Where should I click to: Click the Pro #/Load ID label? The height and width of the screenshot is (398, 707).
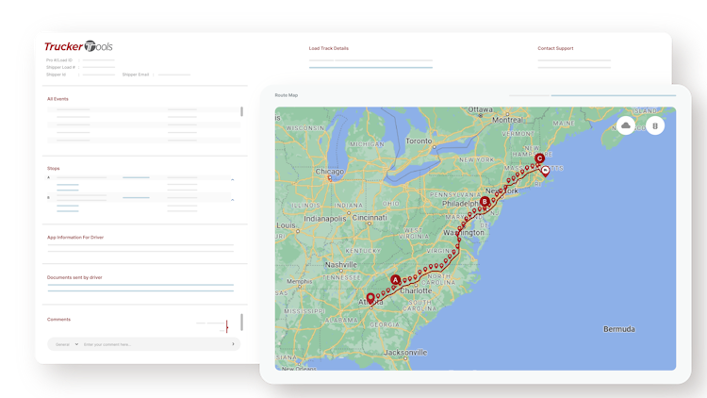[x=59, y=60]
